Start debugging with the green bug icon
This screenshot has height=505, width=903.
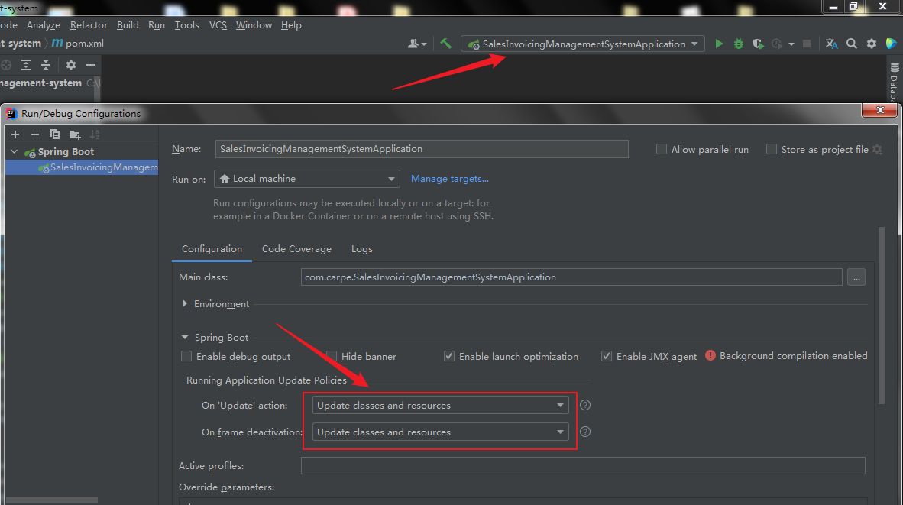pyautogui.click(x=738, y=44)
